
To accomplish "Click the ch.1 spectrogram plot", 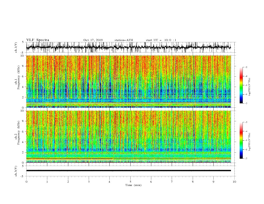I will 128,81.
